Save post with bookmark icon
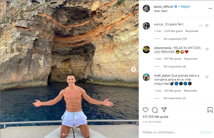This screenshot has height=138, width=214. pos(210,110)
